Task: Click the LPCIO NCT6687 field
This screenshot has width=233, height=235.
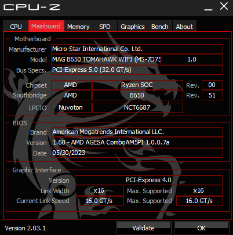Action: (137, 107)
